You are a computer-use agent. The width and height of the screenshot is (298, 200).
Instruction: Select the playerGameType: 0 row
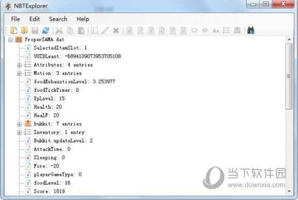pos(58,174)
